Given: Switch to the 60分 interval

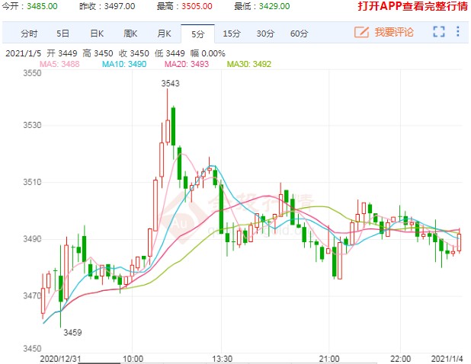Looking at the screenshot, I should coord(300,34).
